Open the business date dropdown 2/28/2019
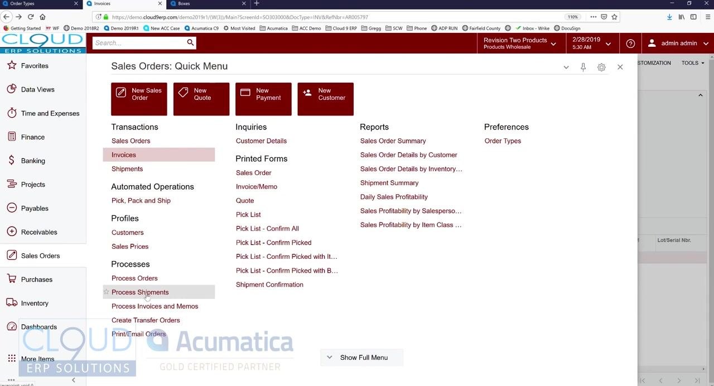 pyautogui.click(x=591, y=44)
